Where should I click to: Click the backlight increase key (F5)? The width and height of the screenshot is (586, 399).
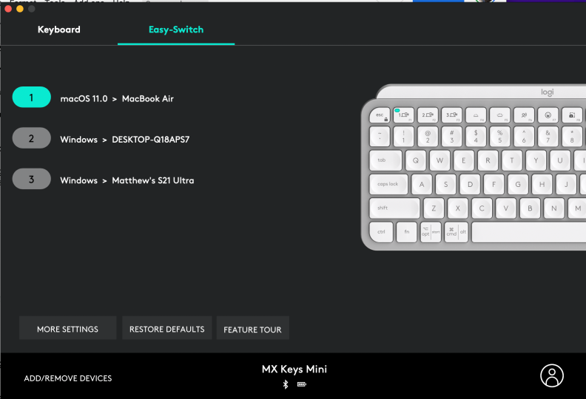pyautogui.click(x=499, y=115)
